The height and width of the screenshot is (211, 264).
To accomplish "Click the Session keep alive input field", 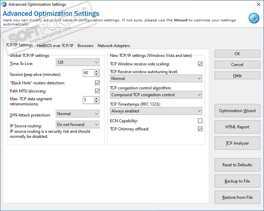I will [88, 73].
